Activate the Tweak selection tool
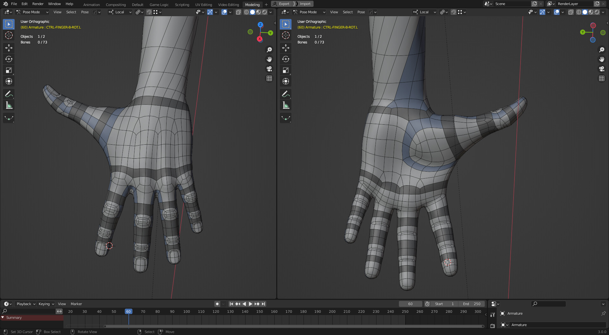 click(x=9, y=24)
